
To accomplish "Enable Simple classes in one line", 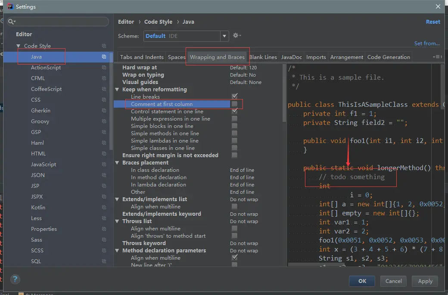I will pos(235,148).
